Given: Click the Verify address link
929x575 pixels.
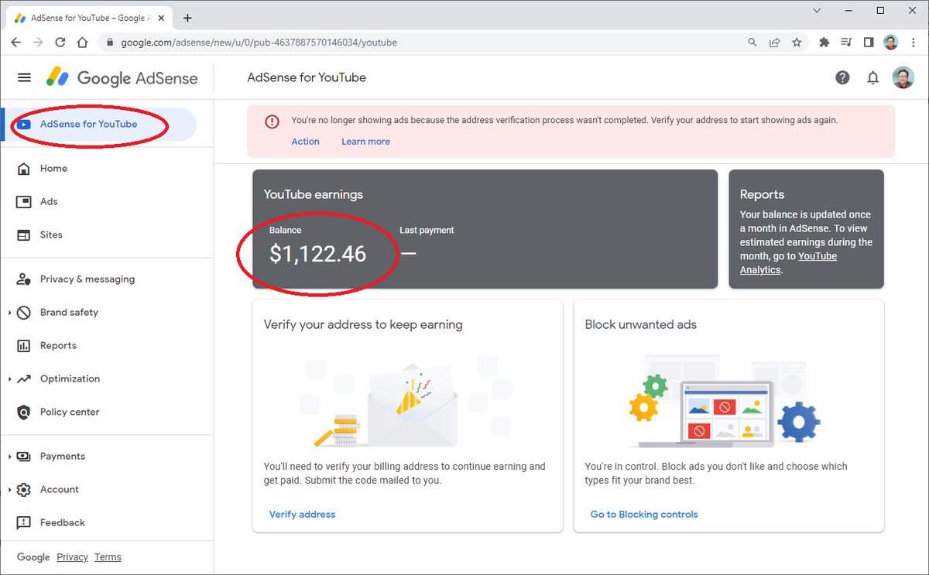Looking at the screenshot, I should [x=302, y=515].
